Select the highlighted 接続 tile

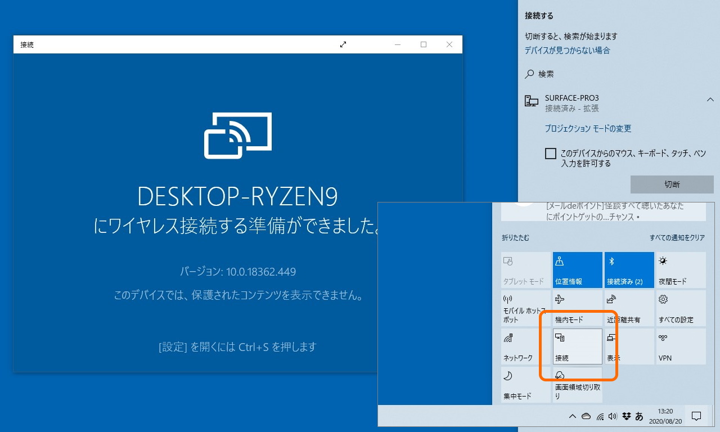(x=577, y=346)
